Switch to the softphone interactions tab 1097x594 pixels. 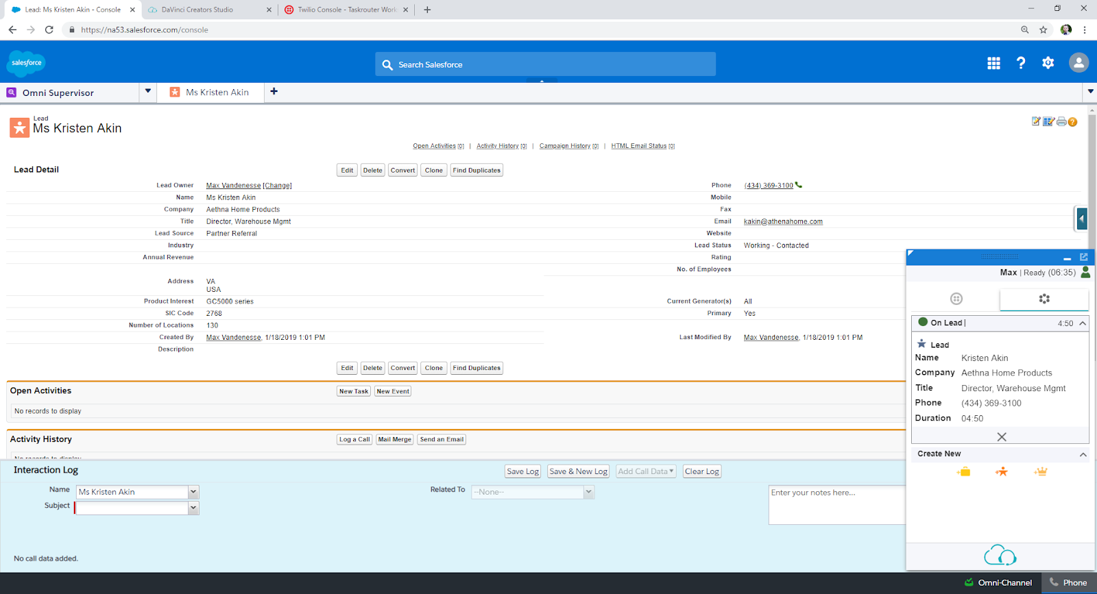tap(1044, 299)
